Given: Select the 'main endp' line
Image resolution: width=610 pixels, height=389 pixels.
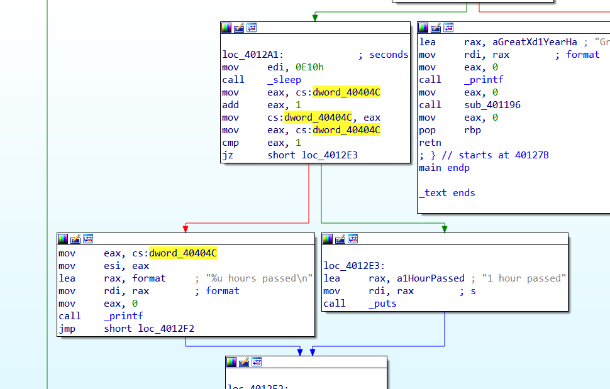Looking at the screenshot, I should (444, 168).
